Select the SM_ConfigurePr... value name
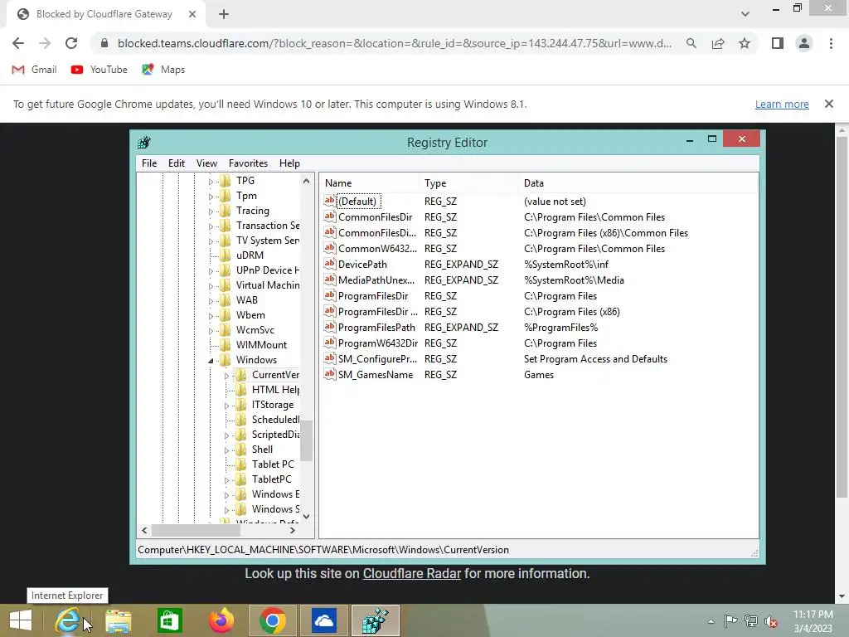849x637 pixels. click(377, 358)
